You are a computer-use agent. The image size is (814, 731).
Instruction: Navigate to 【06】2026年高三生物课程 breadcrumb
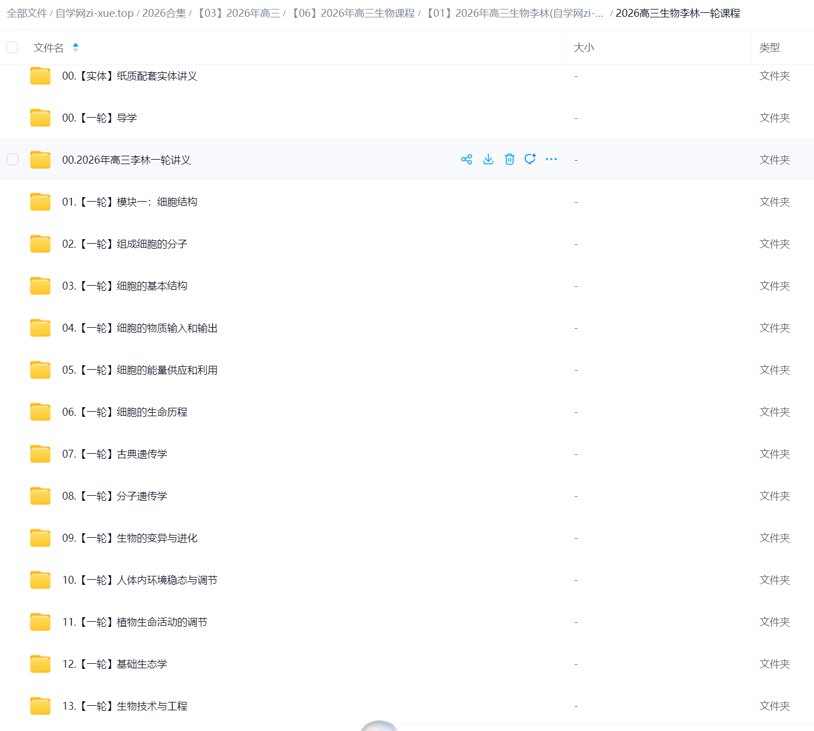(353, 13)
